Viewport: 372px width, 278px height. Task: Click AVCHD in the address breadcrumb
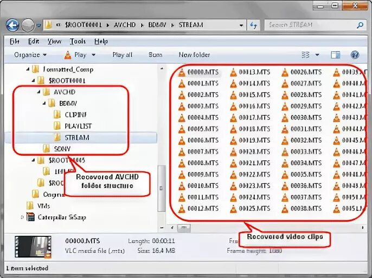click(124, 25)
